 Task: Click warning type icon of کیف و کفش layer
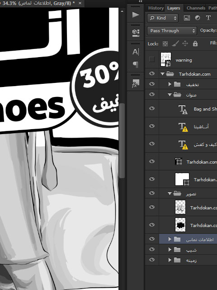pos(183,145)
